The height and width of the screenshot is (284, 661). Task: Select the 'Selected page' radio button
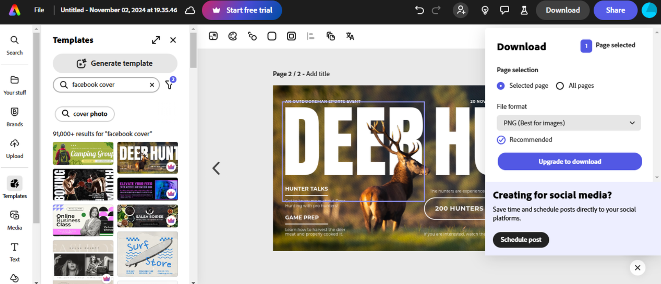pos(500,86)
